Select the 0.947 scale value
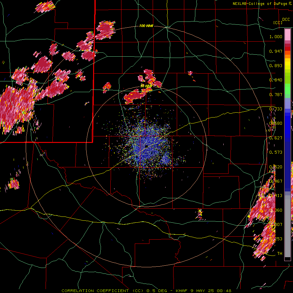Screen dimensions: 293x293 click(276, 51)
